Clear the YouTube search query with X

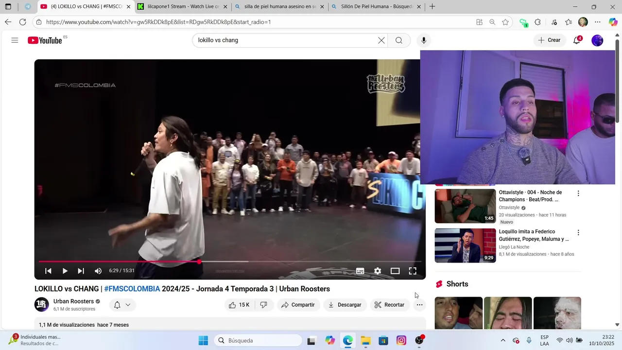point(381,40)
